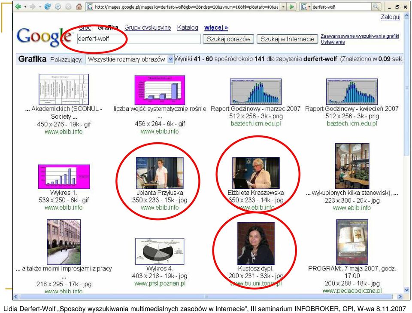412x313 pixels.
Task: Click the vertical scrollbar down arrow
Action: 407,290
